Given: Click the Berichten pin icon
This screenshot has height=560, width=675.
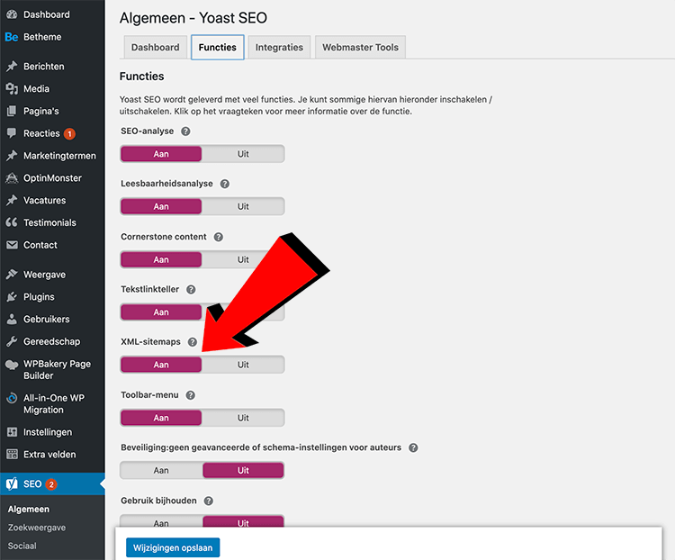Looking at the screenshot, I should point(12,67).
